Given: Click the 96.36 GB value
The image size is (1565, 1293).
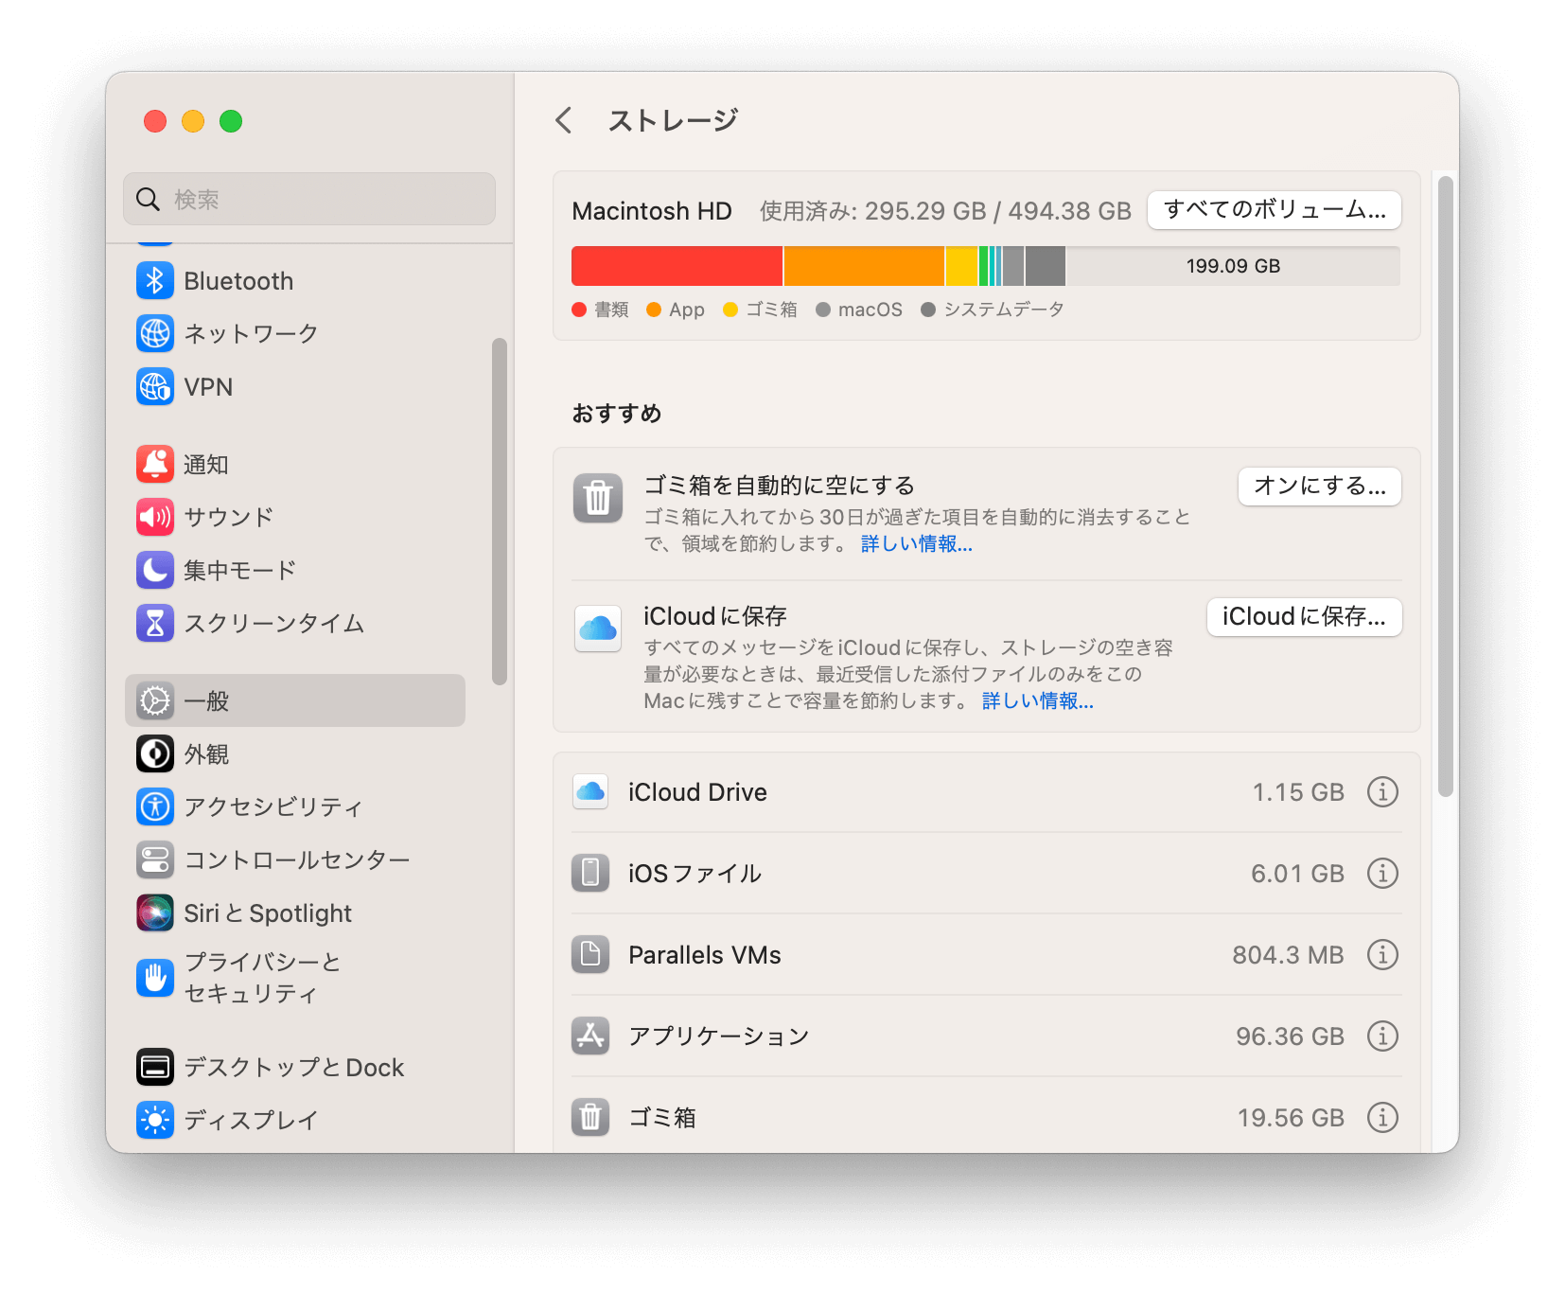Looking at the screenshot, I should [1290, 1036].
